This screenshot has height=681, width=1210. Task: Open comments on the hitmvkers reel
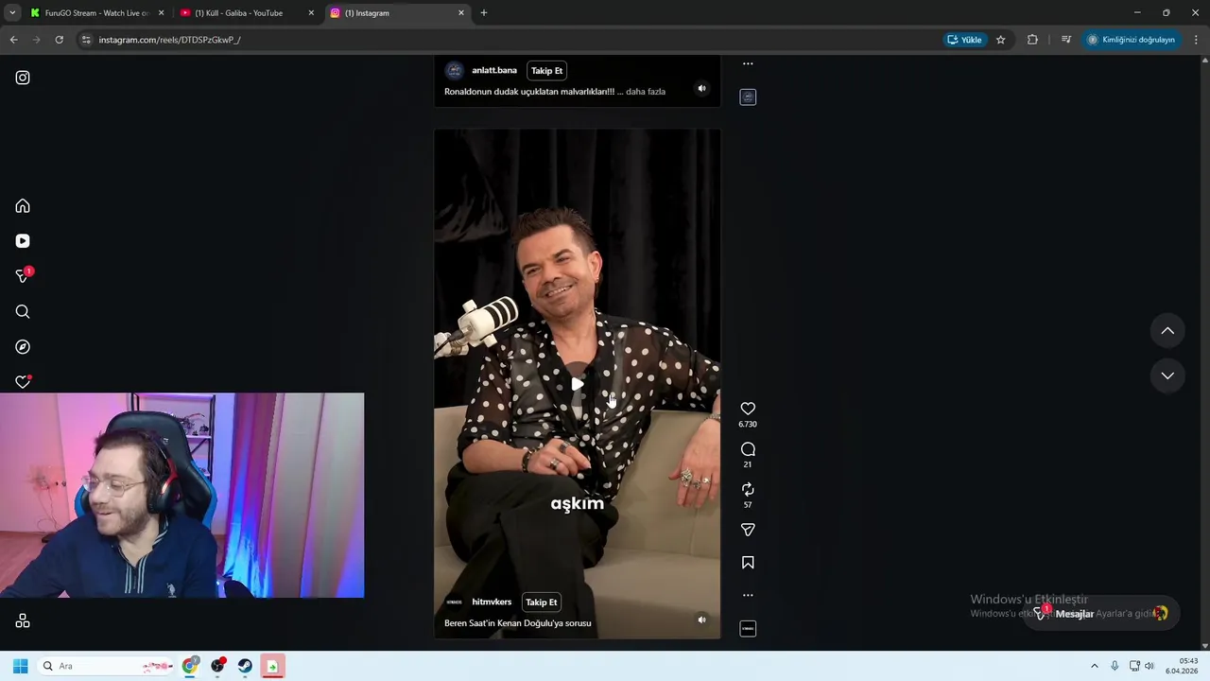(748, 449)
